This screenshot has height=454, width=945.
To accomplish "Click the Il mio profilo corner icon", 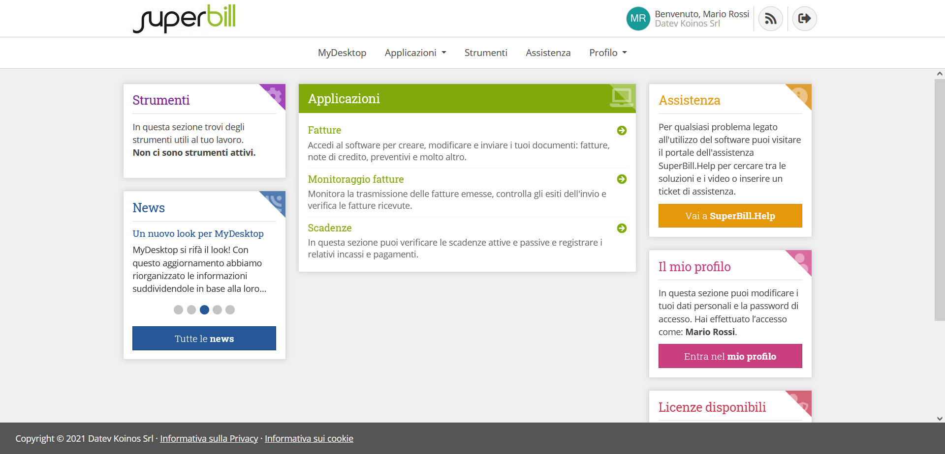I will coord(801,261).
